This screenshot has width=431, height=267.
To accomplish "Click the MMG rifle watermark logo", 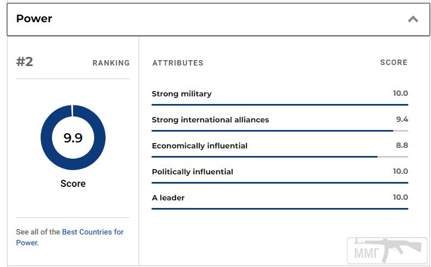I will tap(387, 251).
